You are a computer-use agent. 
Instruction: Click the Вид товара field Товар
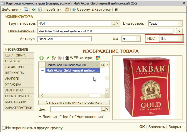click(x=163, y=24)
